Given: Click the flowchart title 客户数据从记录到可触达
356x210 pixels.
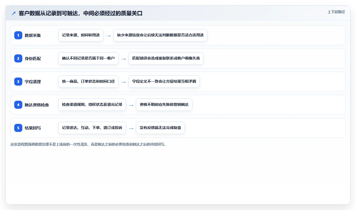Looking at the screenshot, I should click(80, 13).
